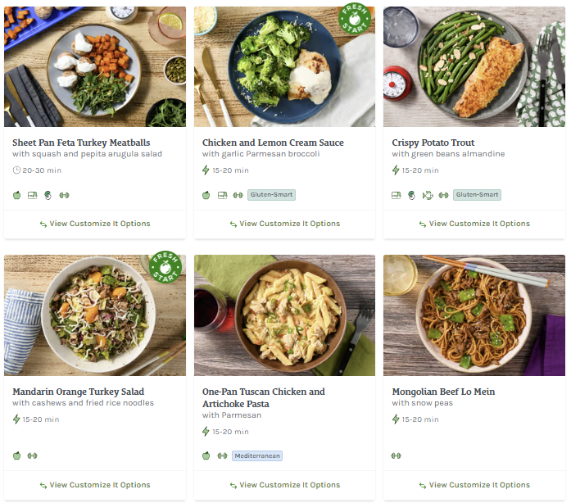
Task: View Customize It Options for Mandarin Orange Turkey Salad
Action: pyautogui.click(x=95, y=485)
